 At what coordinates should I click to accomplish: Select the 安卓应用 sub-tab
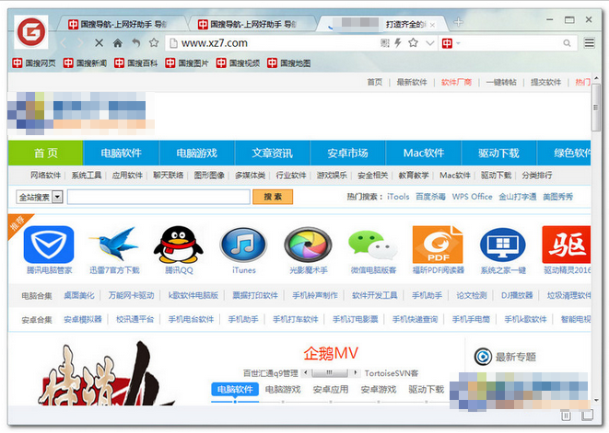pos(331,389)
